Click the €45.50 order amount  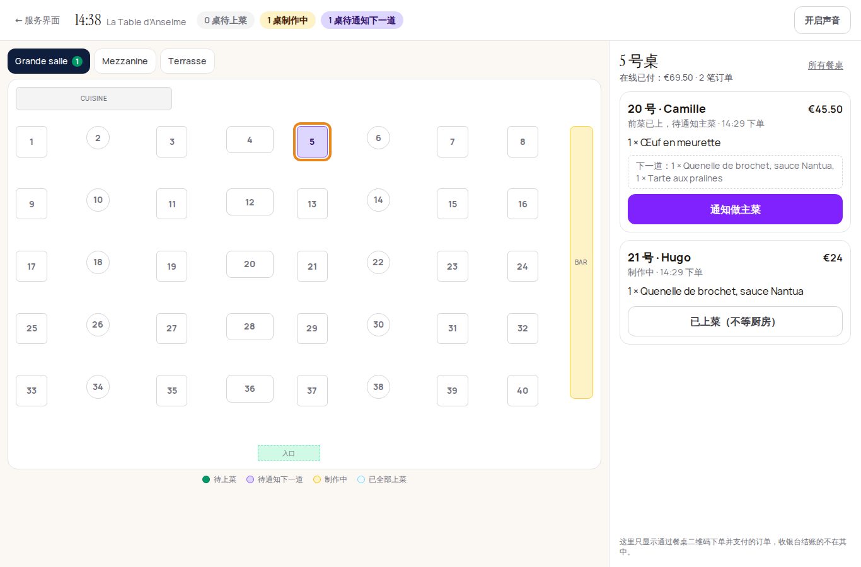point(825,109)
